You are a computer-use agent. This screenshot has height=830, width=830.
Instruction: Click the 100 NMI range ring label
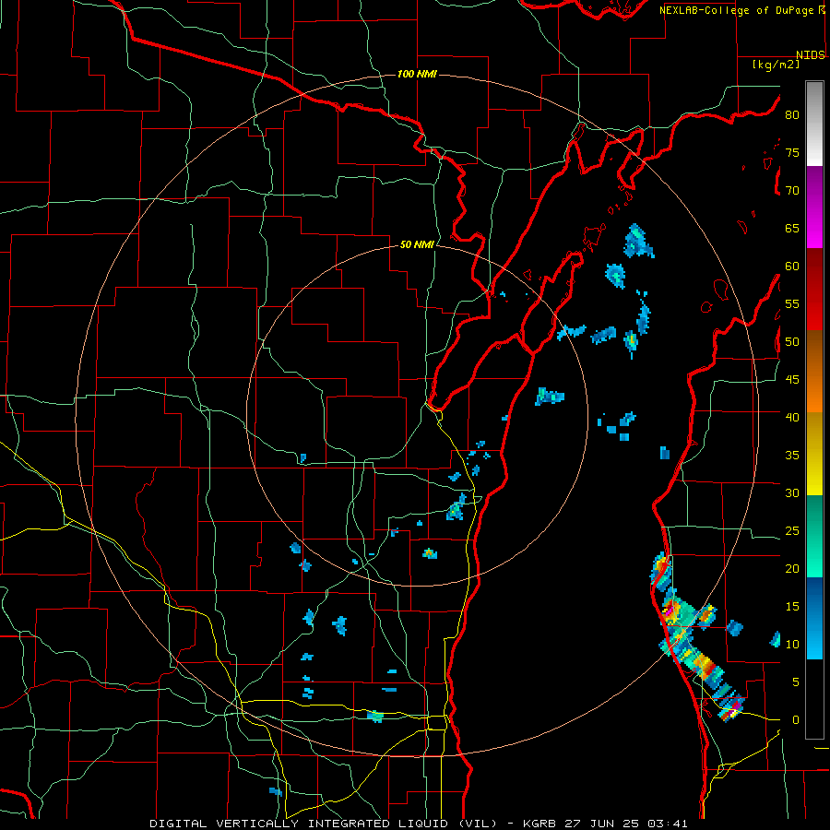point(417,74)
